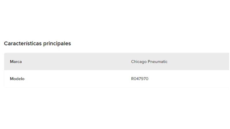Click empty row area right of "R047970"
Screen dimensions: 230x129
(190, 79)
